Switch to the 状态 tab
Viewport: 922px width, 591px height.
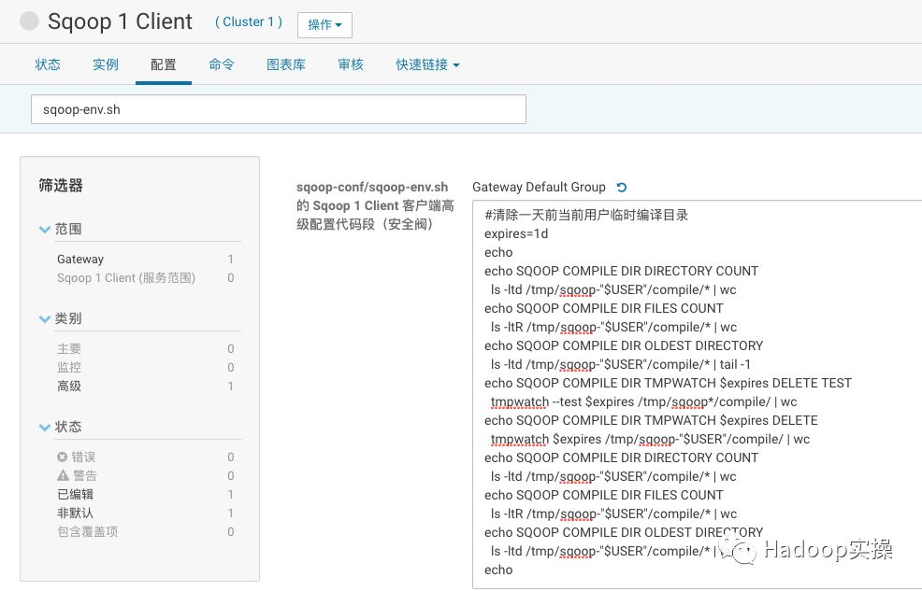[x=48, y=64]
